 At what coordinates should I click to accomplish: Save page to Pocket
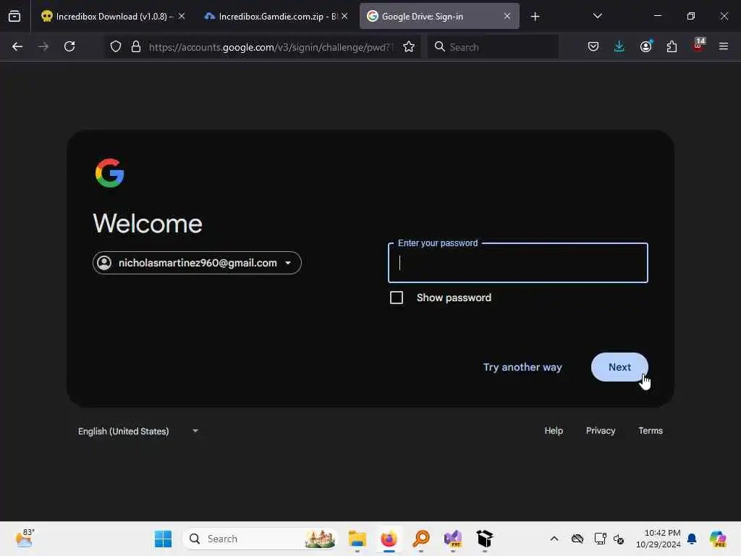point(593,46)
